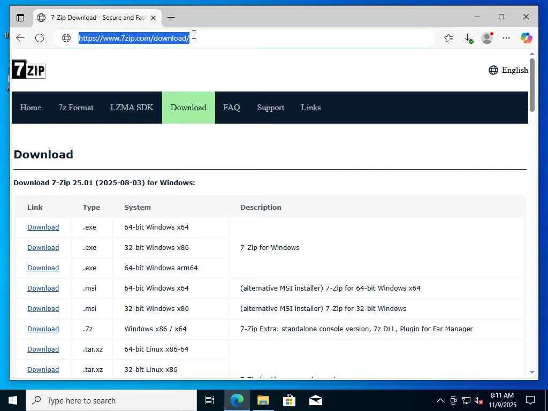Download the .7z 7-Zip Extra package

tap(43, 329)
